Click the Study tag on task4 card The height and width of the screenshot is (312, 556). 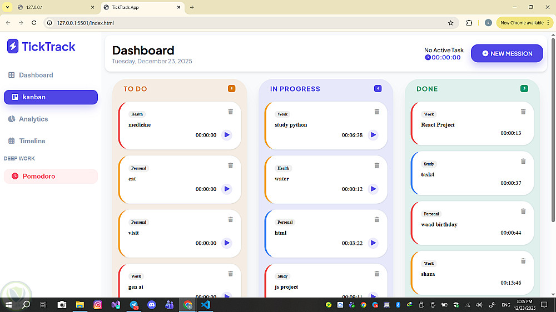pyautogui.click(x=429, y=164)
